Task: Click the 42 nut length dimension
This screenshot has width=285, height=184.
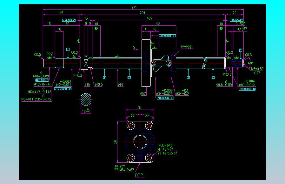Action: tap(158, 24)
